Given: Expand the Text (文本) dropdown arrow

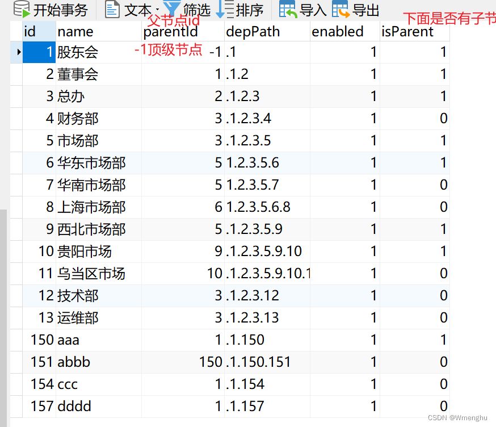Looking at the screenshot, I should coord(157,10).
